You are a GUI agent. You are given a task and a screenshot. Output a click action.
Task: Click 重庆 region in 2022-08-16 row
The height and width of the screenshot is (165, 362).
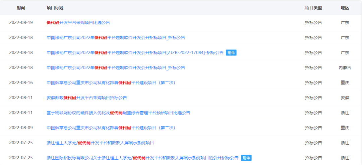345,82
